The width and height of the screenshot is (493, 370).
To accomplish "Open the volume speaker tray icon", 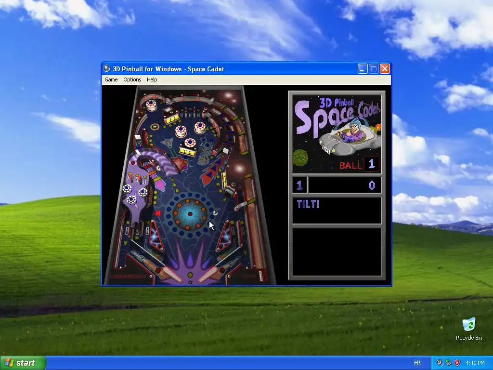I will pyautogui.click(x=439, y=363).
